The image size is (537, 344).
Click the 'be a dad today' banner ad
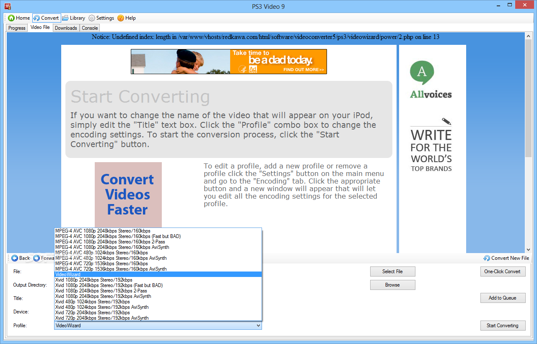pos(229,62)
